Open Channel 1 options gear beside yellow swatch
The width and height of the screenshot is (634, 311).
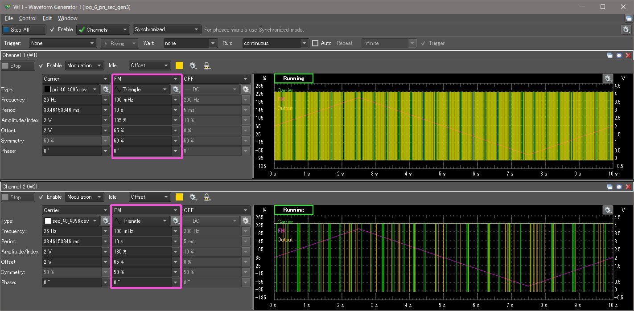[x=193, y=65]
